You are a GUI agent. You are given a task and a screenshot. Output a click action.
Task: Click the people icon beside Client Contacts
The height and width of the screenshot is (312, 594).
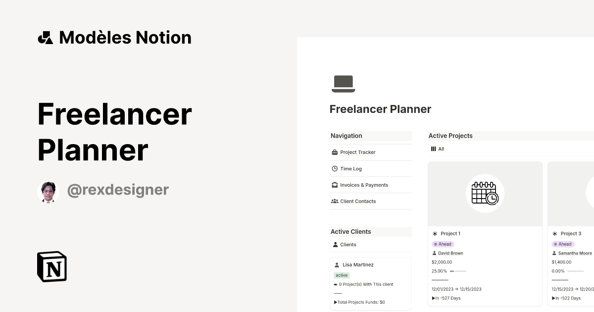[334, 201]
